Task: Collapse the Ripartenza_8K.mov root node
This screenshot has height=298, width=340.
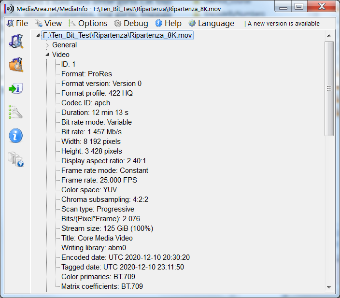Action: (38, 35)
